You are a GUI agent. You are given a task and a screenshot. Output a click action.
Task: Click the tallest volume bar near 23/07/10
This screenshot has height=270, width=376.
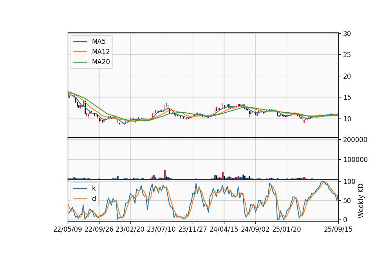(x=165, y=175)
